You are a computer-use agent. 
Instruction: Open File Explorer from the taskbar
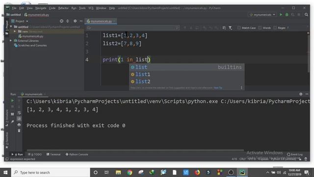tap(118, 173)
